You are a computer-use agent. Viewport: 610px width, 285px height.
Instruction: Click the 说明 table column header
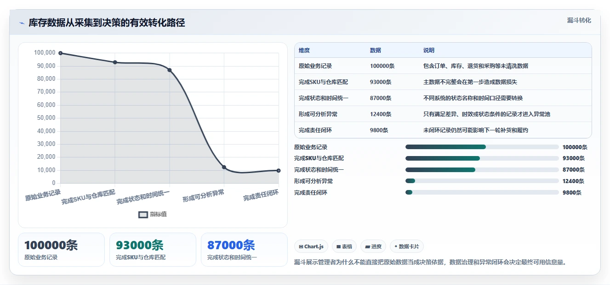[x=429, y=50]
